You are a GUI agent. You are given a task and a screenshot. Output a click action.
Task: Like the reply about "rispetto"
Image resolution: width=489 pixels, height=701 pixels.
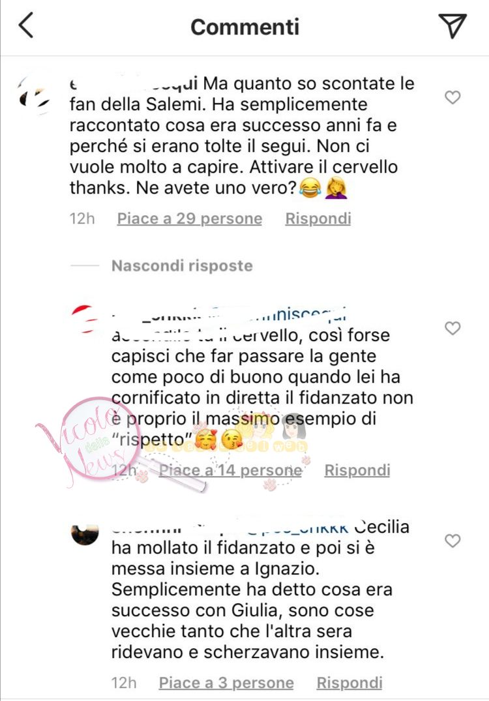[x=452, y=328]
